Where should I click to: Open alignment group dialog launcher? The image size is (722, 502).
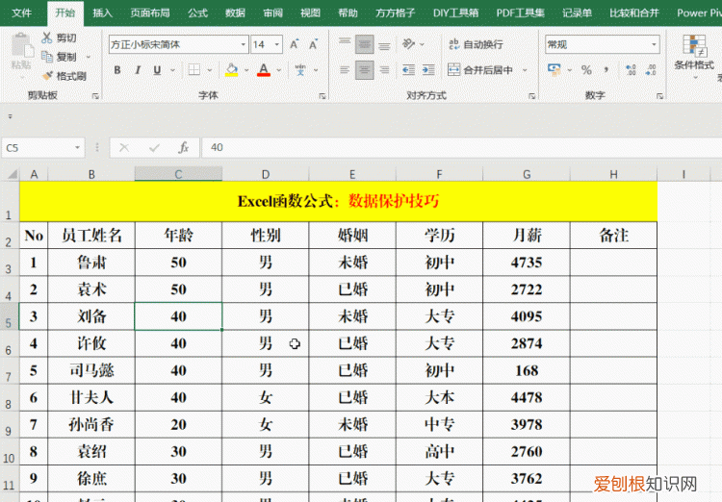click(531, 96)
